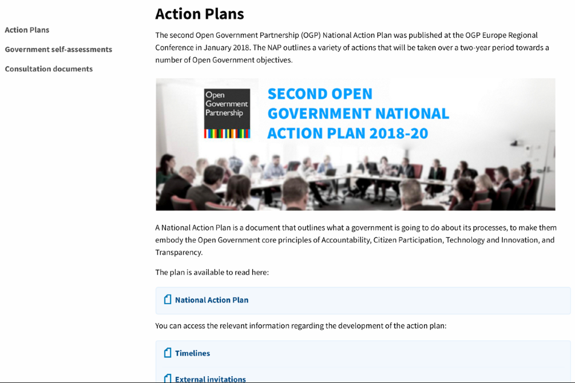Open the National Action Plan document link
575x383 pixels.
click(x=212, y=300)
